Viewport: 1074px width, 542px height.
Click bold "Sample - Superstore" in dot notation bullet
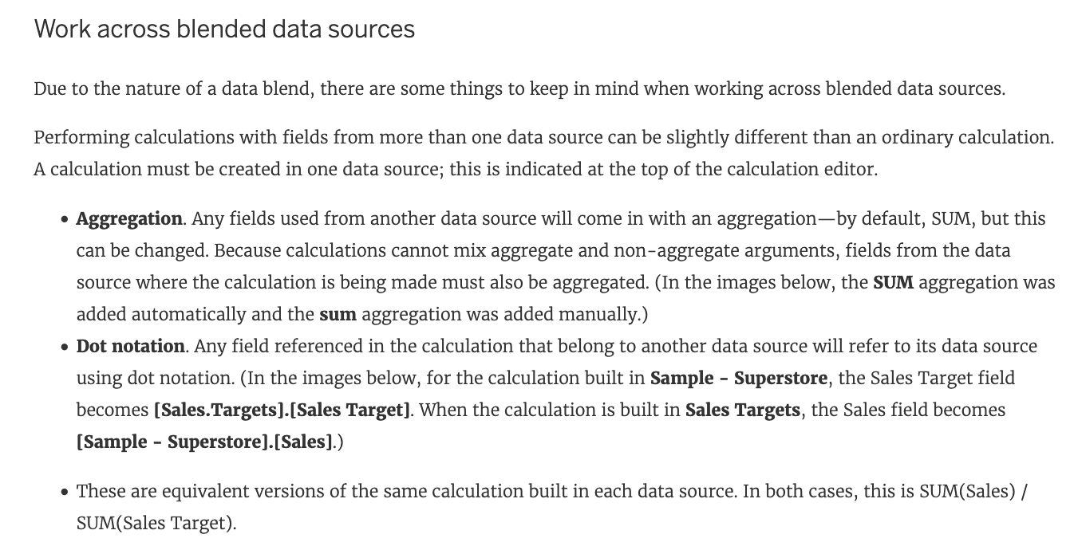pos(739,378)
